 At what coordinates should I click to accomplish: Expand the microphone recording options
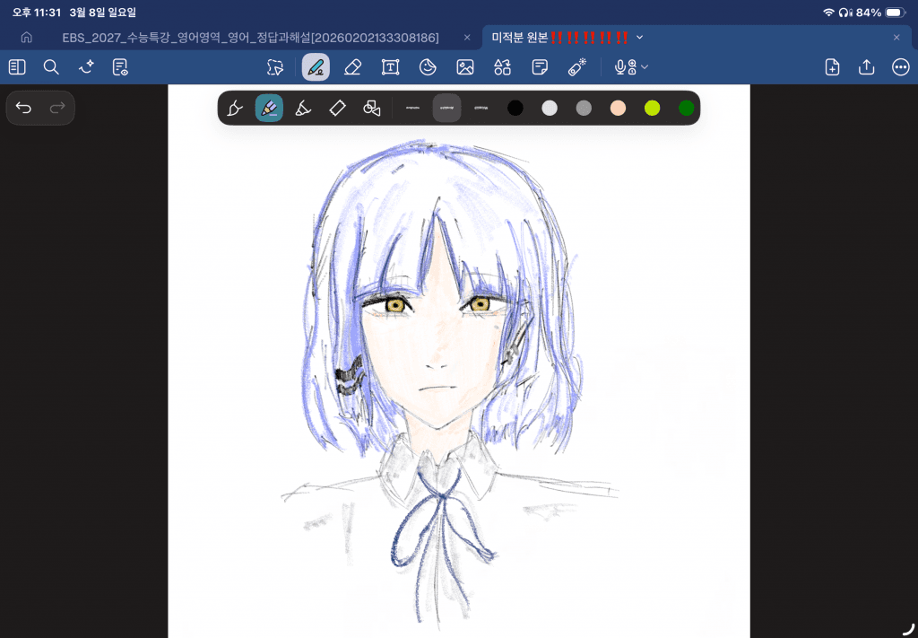(631, 67)
